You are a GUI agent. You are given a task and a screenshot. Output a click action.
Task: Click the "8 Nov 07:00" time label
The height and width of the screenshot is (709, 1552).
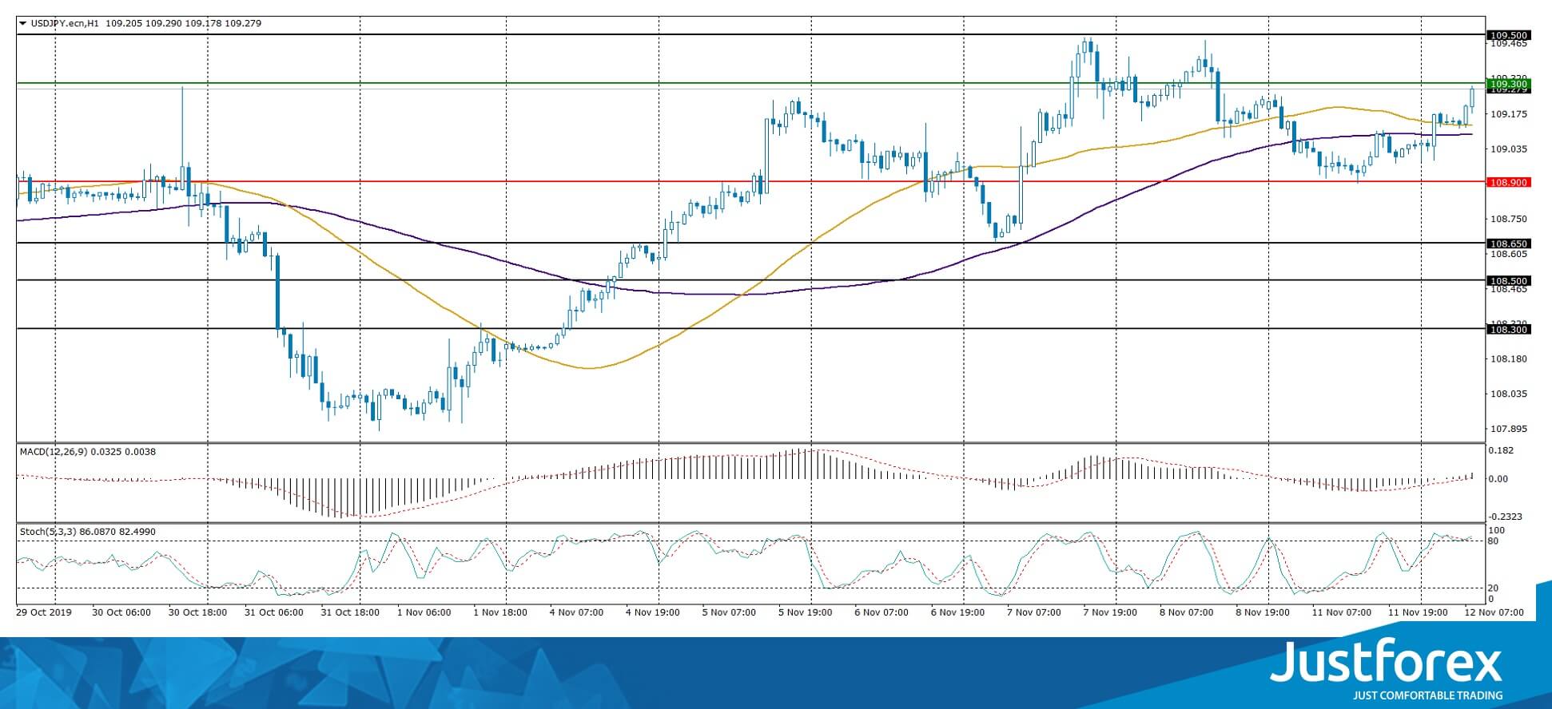(1186, 613)
